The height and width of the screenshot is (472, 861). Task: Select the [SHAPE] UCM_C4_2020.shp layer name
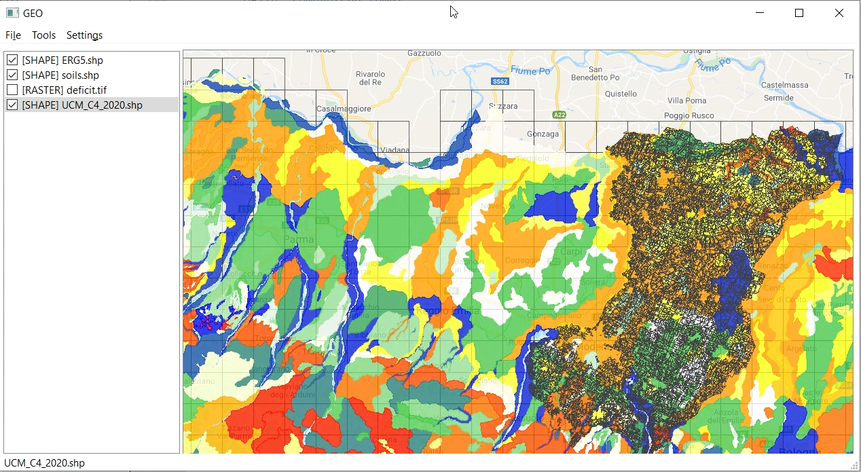[x=82, y=105]
